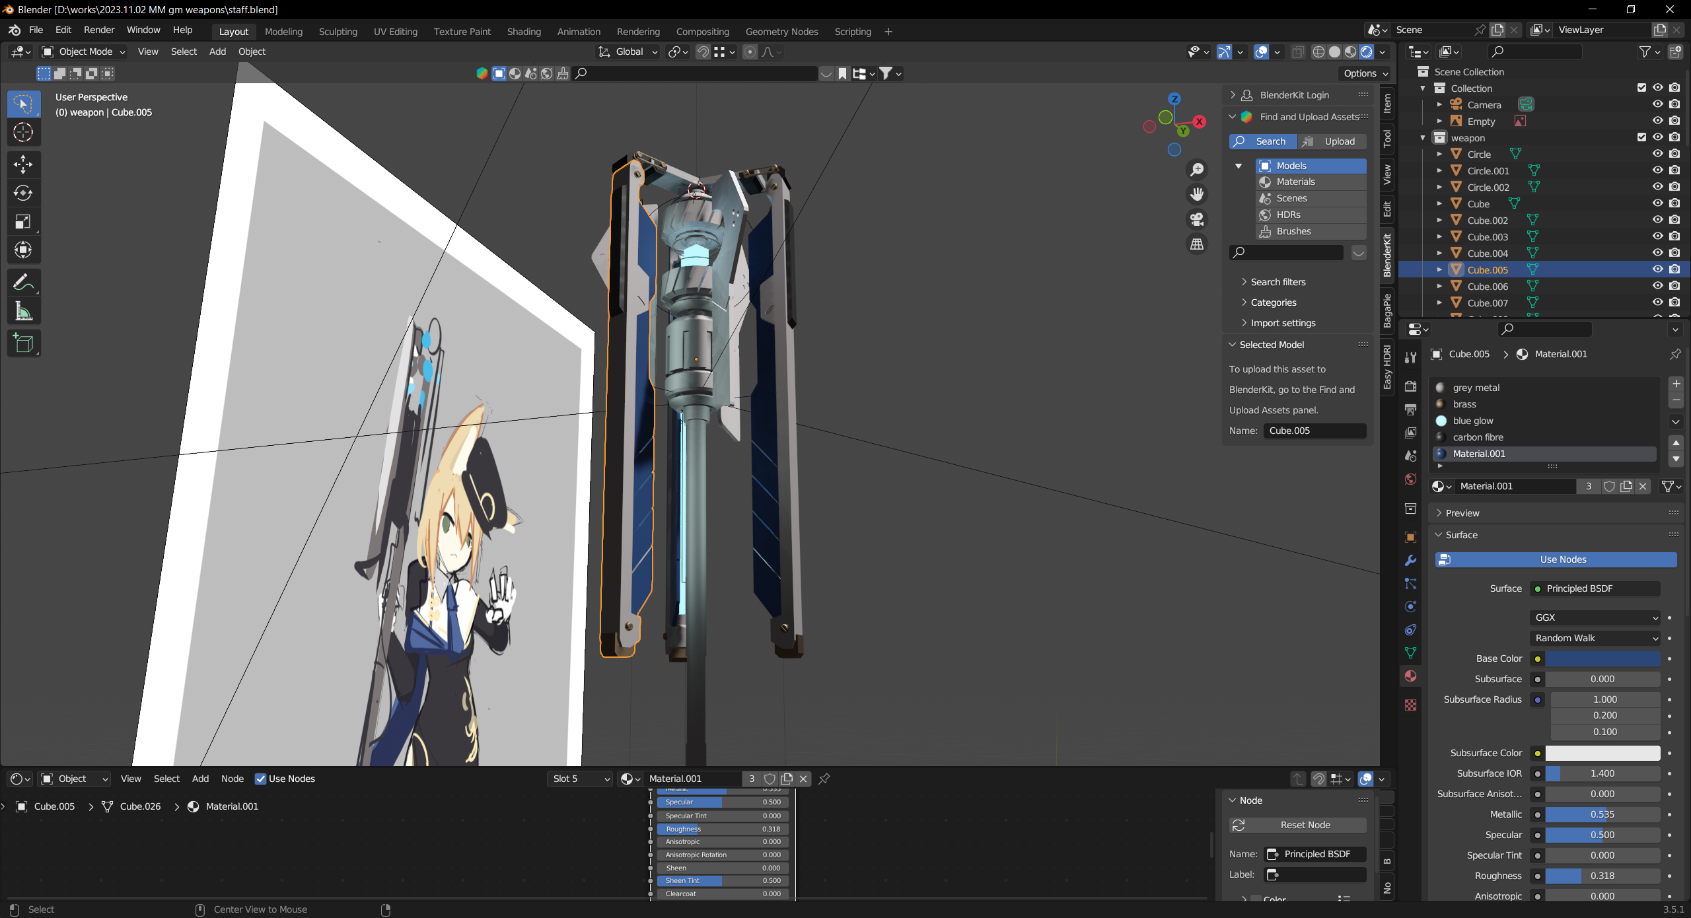
Task: Open the Object Mode dropdown
Action: click(x=84, y=52)
